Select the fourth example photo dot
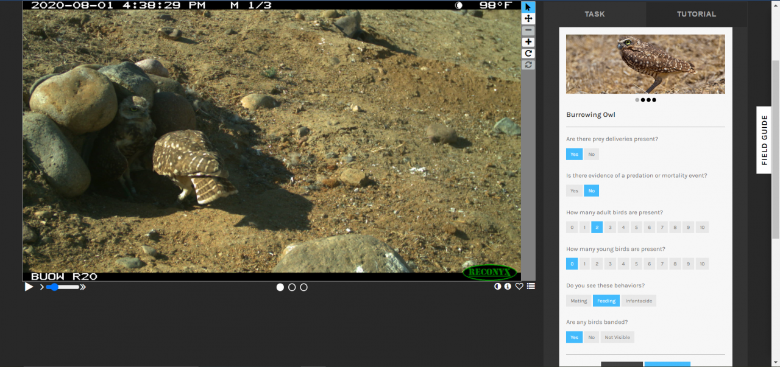The height and width of the screenshot is (367, 780). coord(654,100)
